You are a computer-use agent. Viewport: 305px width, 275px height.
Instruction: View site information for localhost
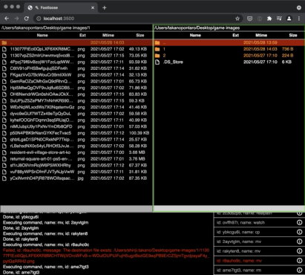(x=39, y=19)
